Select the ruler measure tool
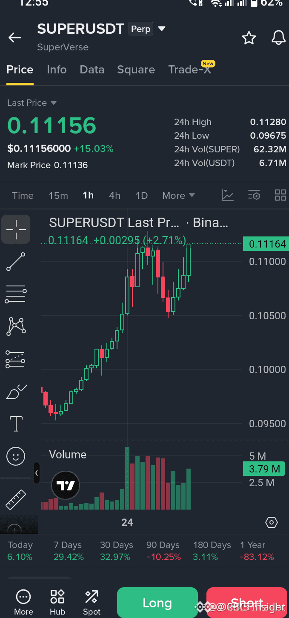 tap(16, 499)
